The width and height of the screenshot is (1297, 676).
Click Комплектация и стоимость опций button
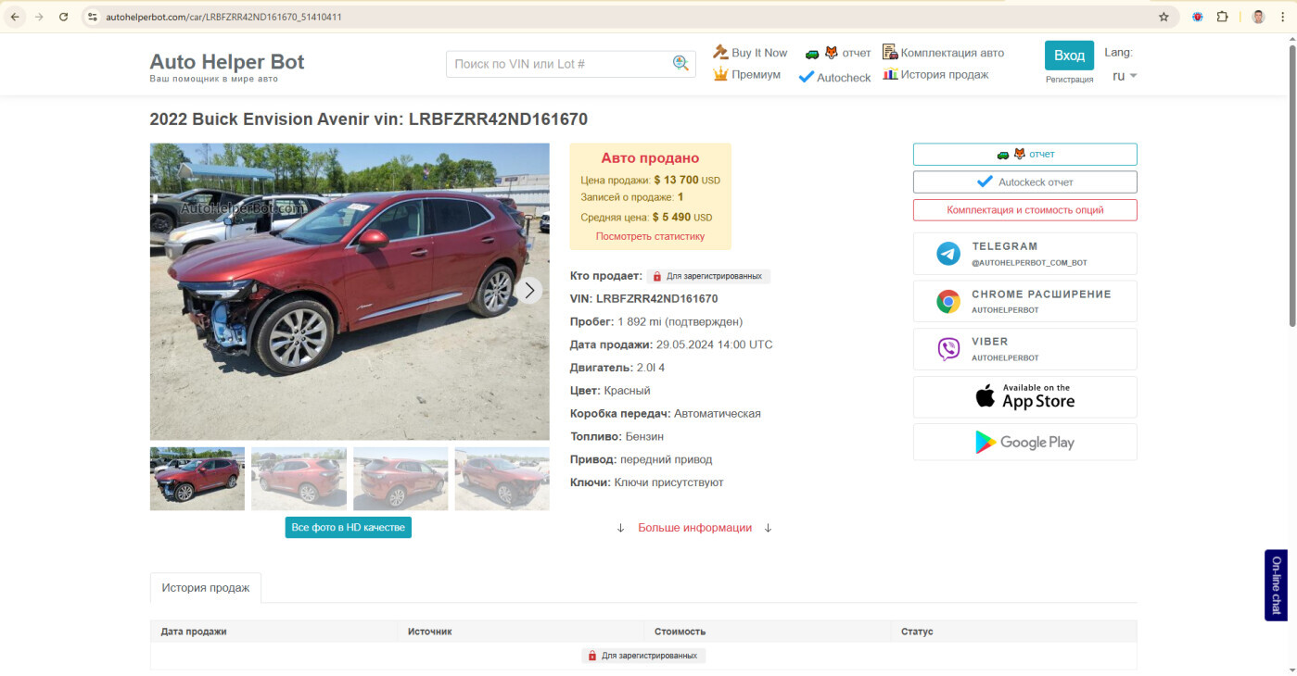point(1024,210)
